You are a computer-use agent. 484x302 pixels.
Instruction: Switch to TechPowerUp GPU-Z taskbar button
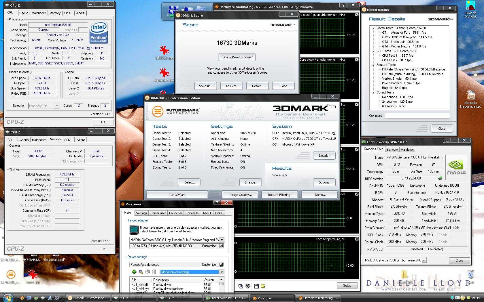[226, 298]
